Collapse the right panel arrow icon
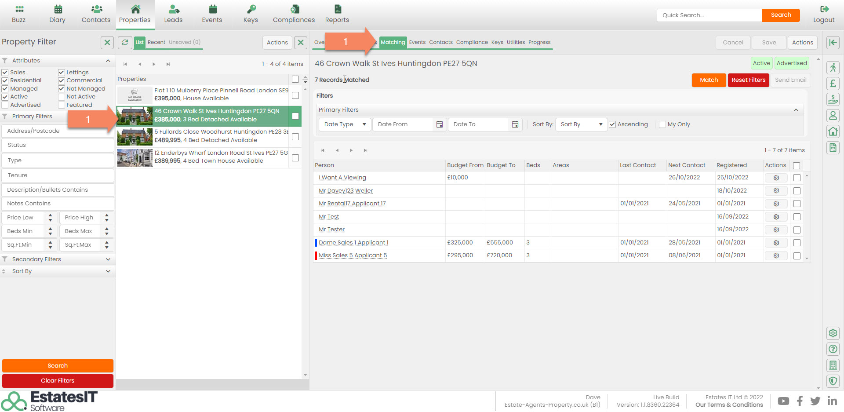 (833, 42)
